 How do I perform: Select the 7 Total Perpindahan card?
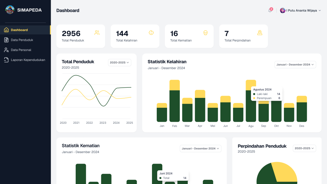(x=243, y=36)
